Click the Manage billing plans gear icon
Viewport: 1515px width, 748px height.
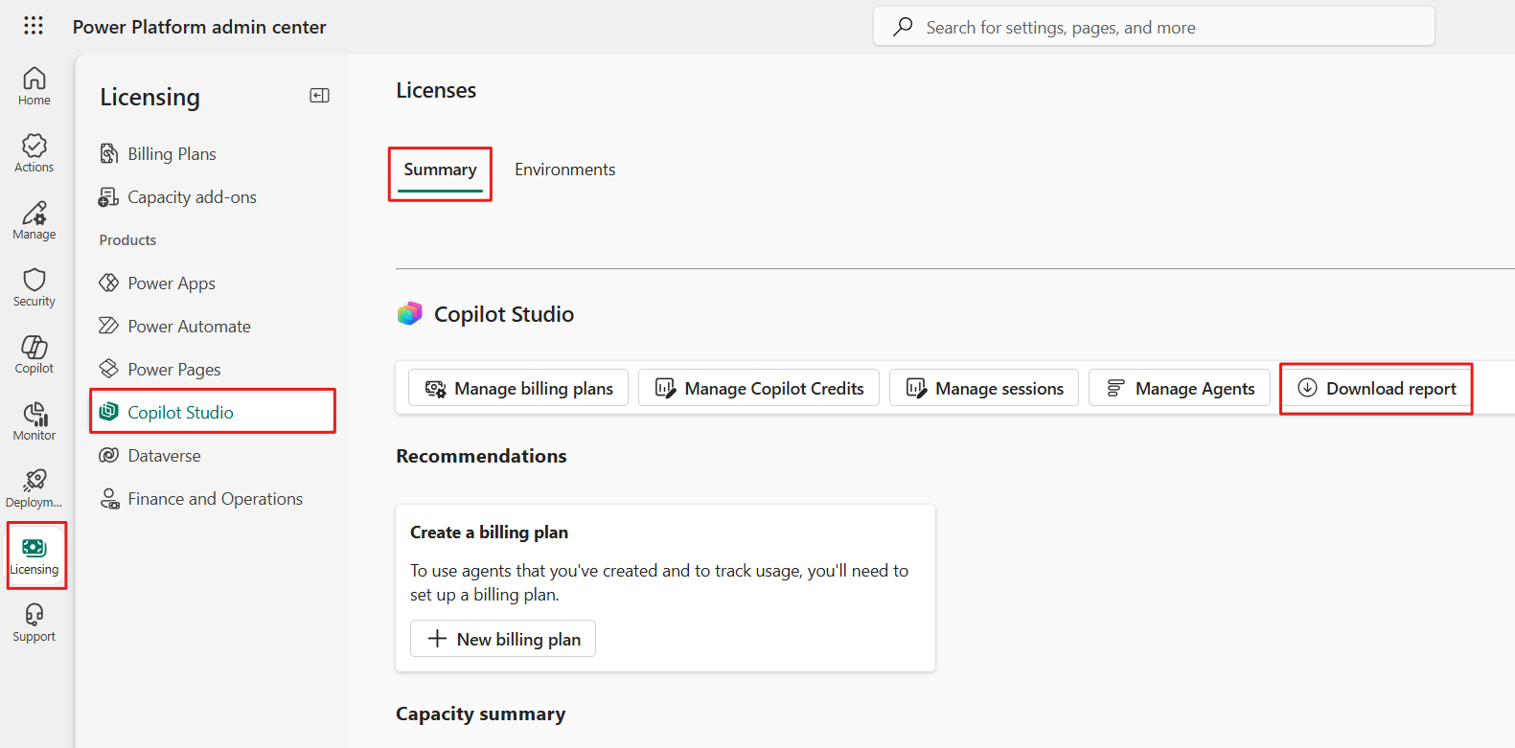coord(436,388)
